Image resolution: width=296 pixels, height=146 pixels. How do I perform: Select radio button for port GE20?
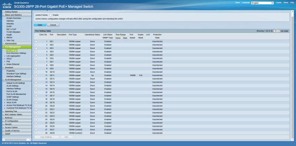click(x=36, y=106)
